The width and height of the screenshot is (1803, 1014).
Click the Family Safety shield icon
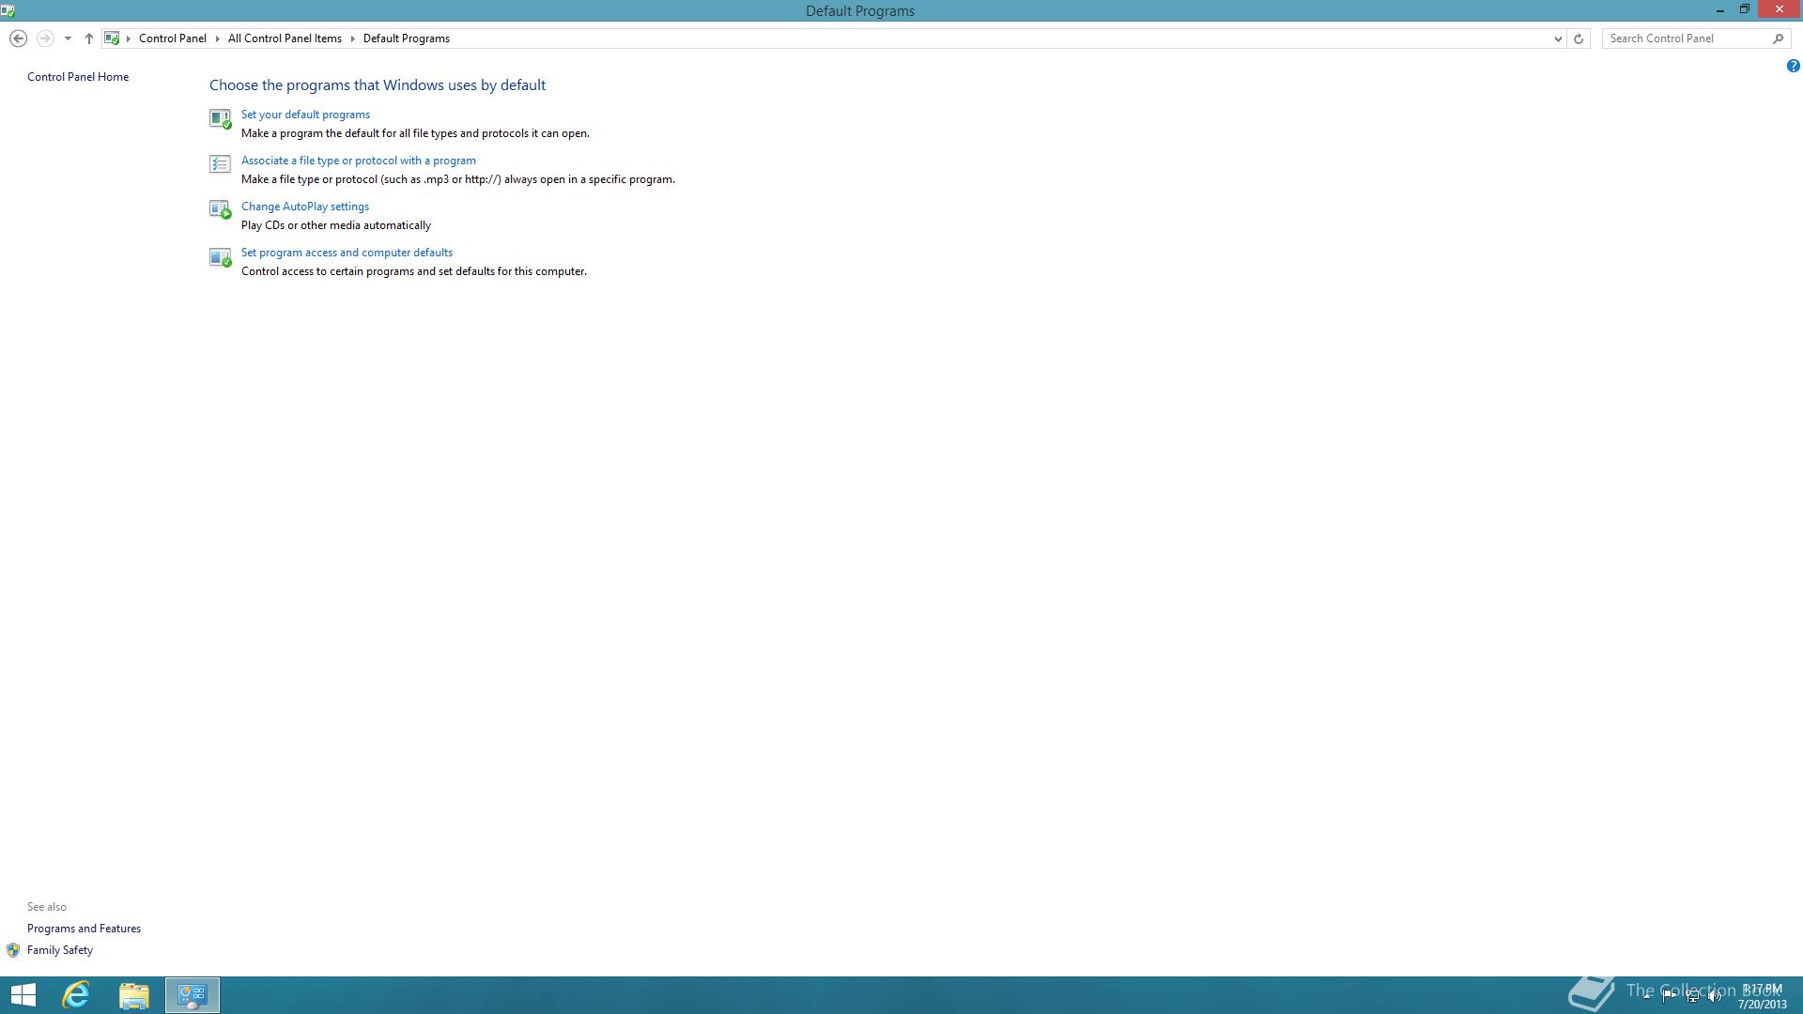tap(13, 950)
